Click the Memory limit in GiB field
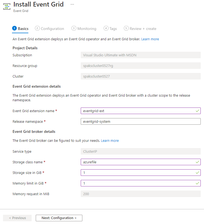The image size is (204, 224). (x=136, y=183)
